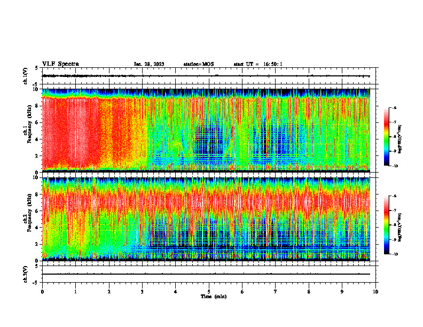This screenshot has width=423, height=327.
Task: Click the 'VLF Spectra' plot title
Action: pyautogui.click(x=60, y=64)
